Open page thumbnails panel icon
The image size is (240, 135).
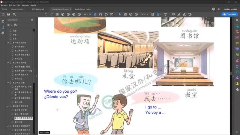(3, 21)
